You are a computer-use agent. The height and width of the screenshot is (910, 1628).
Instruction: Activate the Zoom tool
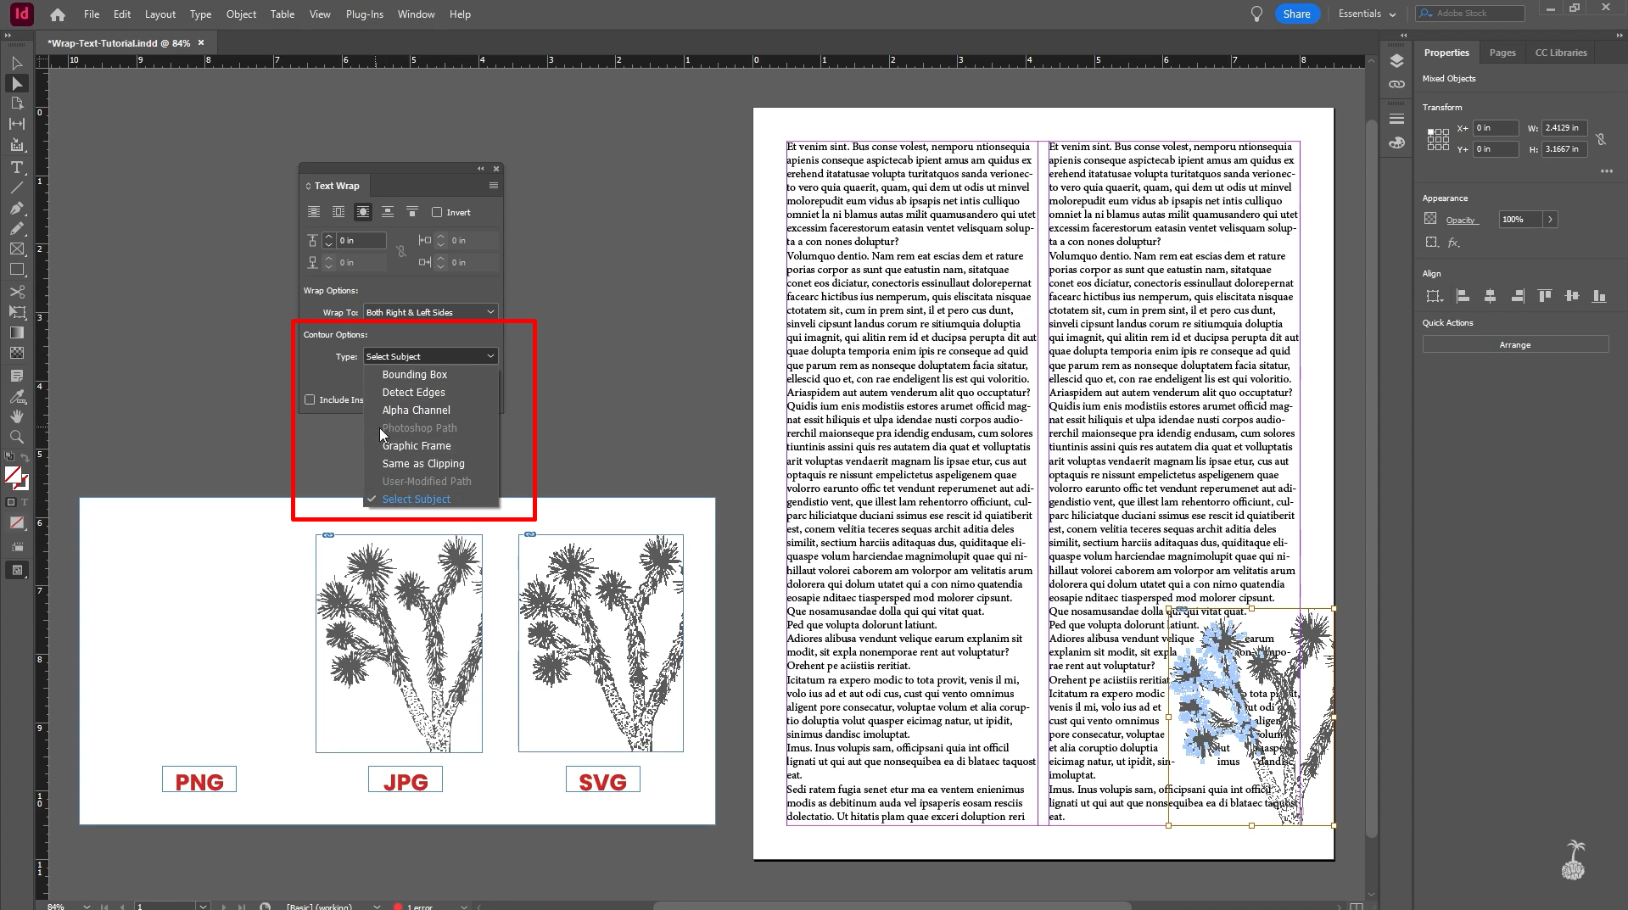(17, 437)
